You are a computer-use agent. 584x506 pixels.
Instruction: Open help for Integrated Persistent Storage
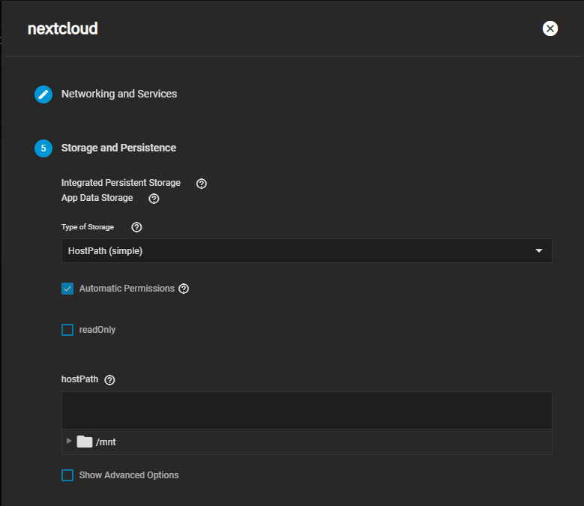coord(201,184)
